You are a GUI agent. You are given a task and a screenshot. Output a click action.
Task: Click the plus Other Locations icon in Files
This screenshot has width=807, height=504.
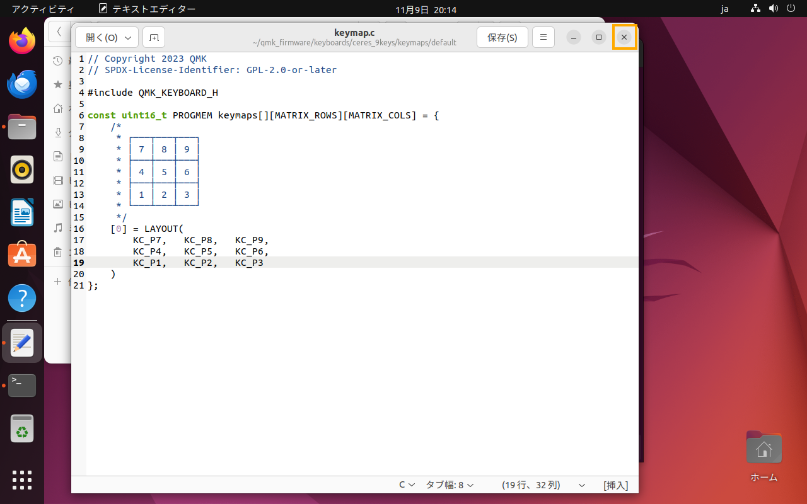pyautogui.click(x=58, y=282)
